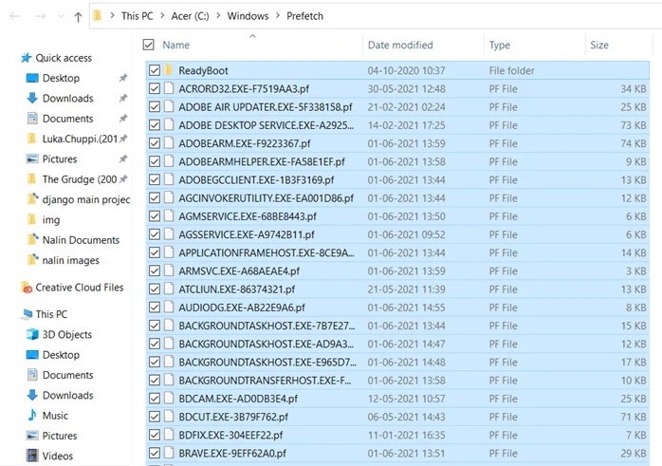The height and width of the screenshot is (466, 662).
Task: Open Nalin Documents folder in sidebar
Action: pos(81,240)
